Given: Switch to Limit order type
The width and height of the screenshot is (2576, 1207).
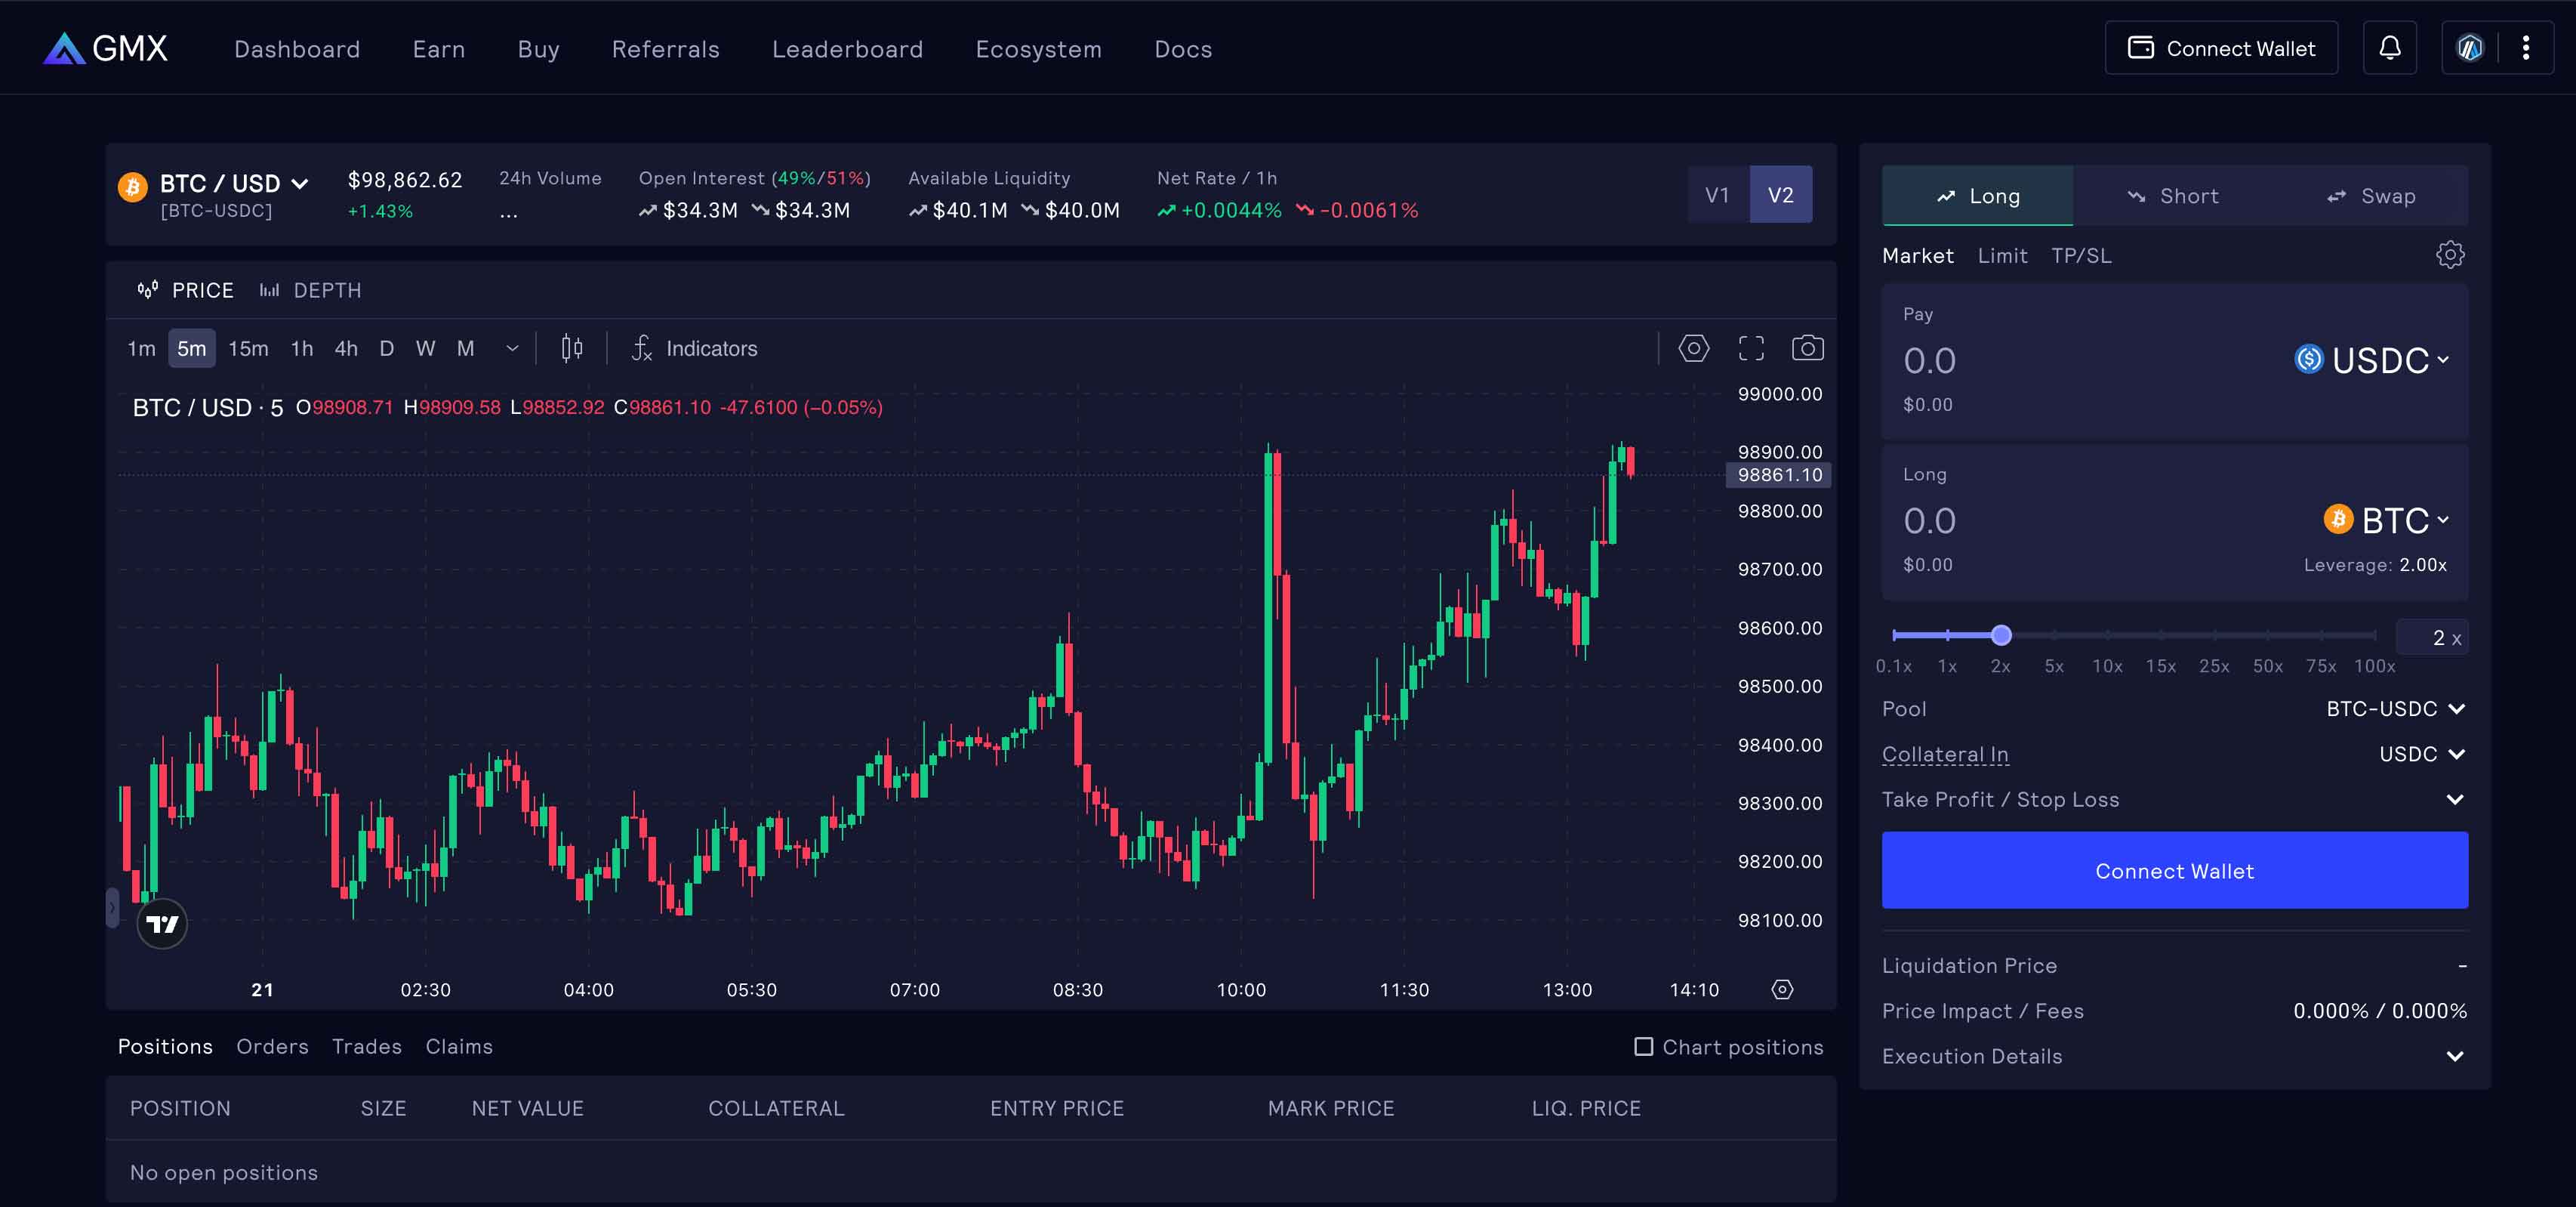Looking at the screenshot, I should pyautogui.click(x=2002, y=255).
